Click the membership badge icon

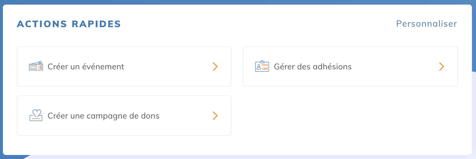pyautogui.click(x=262, y=66)
